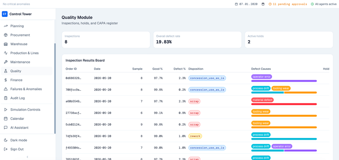Click the sidebar vertical scrollbar
This screenshot has height=160, width=339.
click(x=55, y=88)
